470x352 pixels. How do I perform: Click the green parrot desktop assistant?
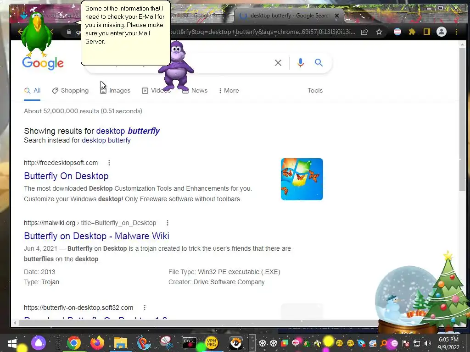point(37,34)
